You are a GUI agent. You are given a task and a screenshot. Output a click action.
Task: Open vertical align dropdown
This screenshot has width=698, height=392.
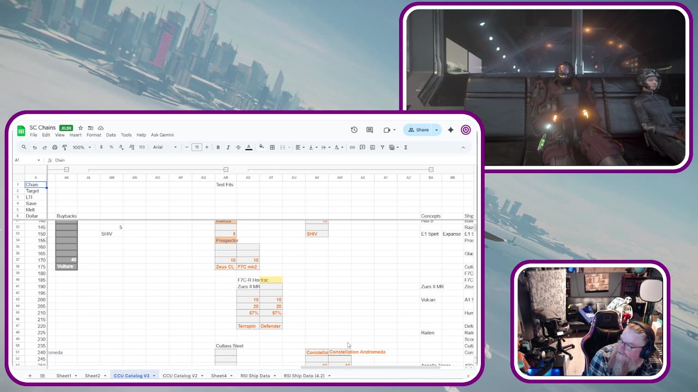[x=313, y=147]
